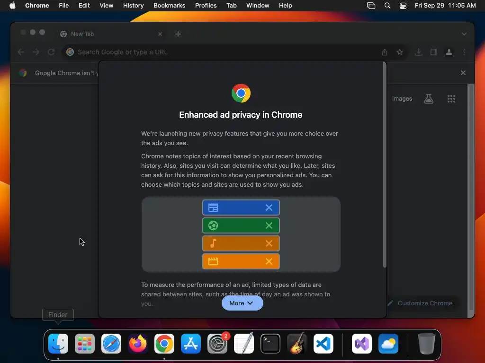Viewport: 485px width, 363px height.
Task: Reload the page
Action: [51, 52]
